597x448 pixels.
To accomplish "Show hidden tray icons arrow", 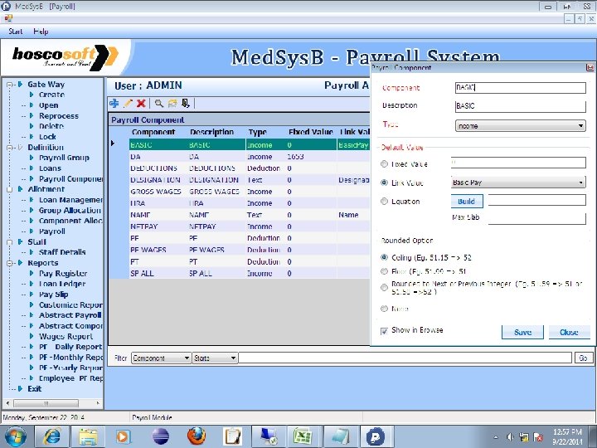I will pyautogui.click(x=496, y=437).
